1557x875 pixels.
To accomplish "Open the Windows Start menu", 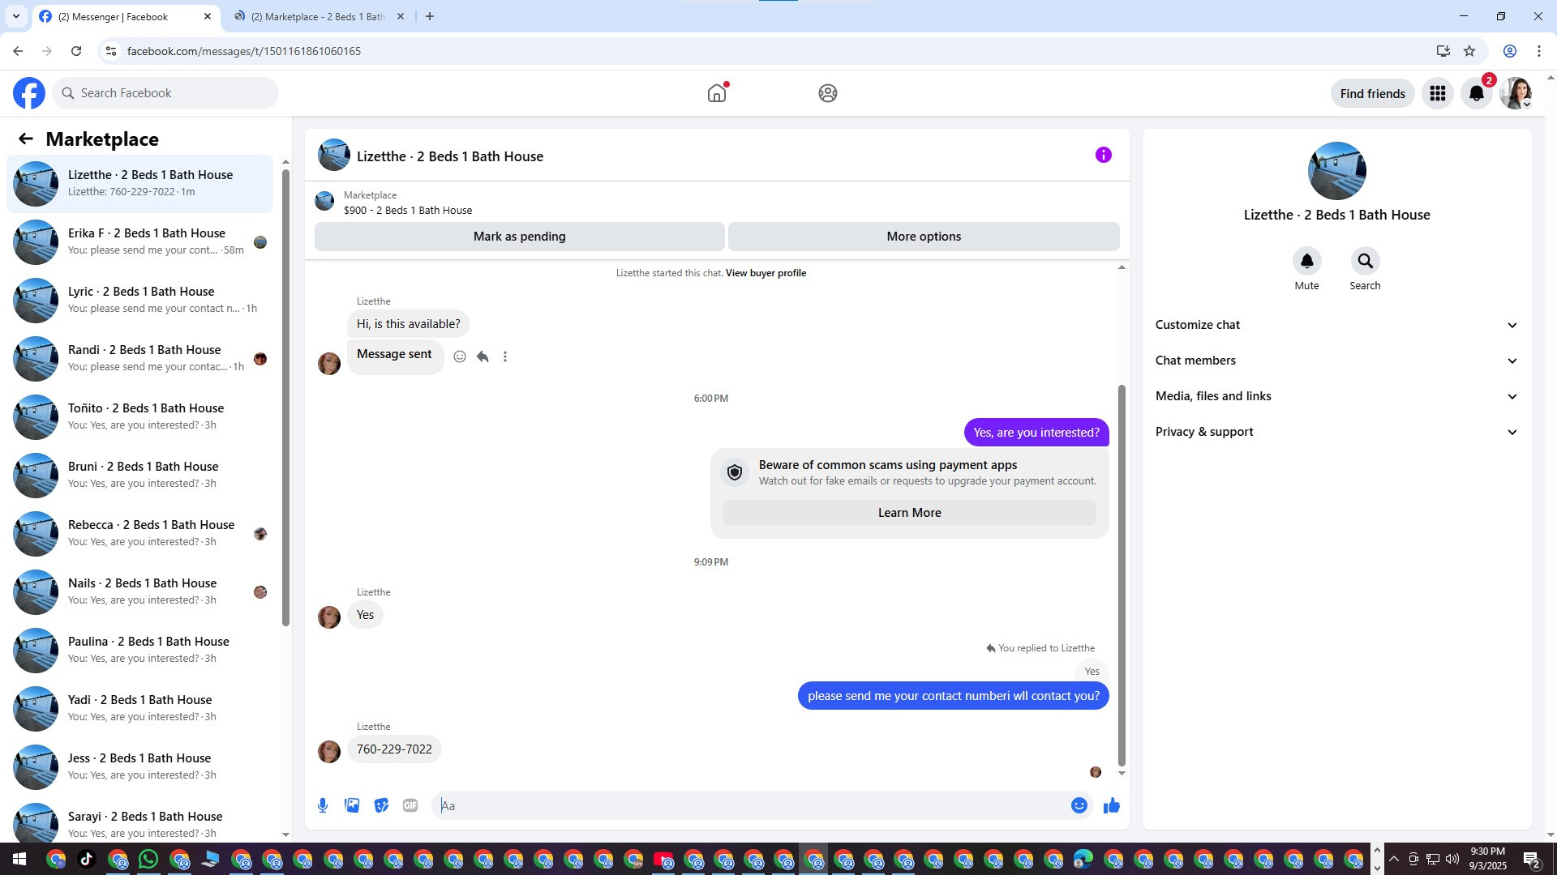I will tap(19, 859).
